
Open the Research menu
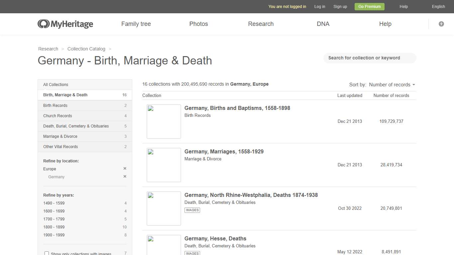pos(261,24)
